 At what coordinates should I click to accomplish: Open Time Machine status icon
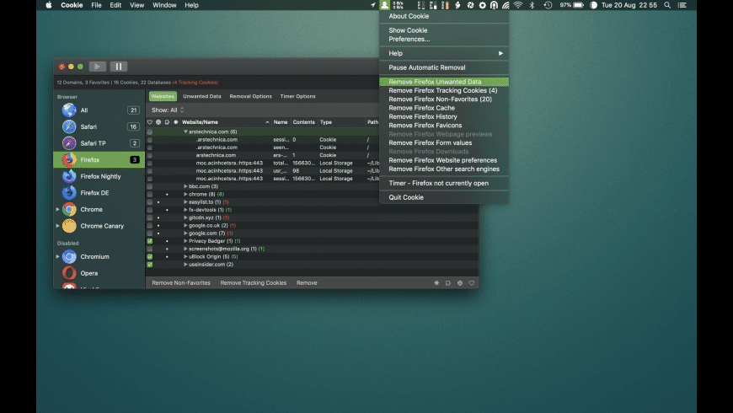tap(548, 5)
